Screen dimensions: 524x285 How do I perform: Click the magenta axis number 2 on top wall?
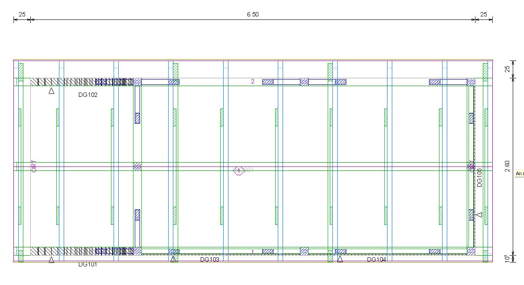pyautogui.click(x=253, y=81)
